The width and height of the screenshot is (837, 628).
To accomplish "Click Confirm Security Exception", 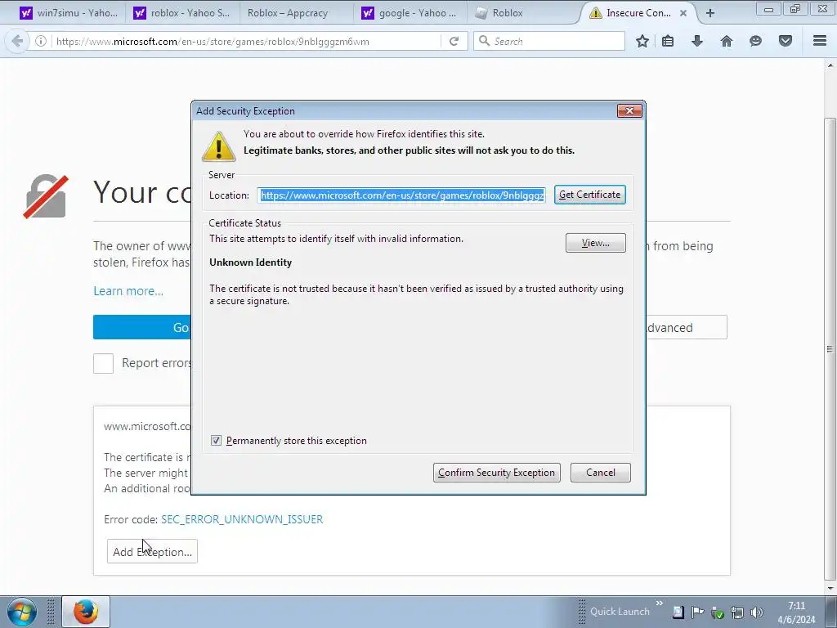I will pyautogui.click(x=496, y=472).
